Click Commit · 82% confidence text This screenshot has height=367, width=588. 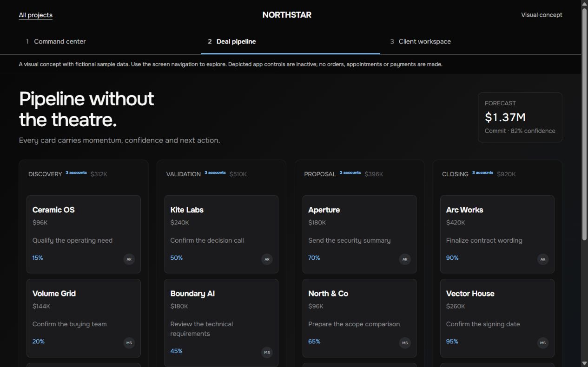(520, 131)
